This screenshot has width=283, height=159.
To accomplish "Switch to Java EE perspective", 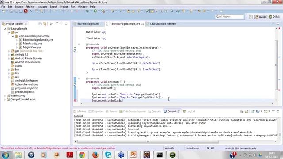I will pos(261,17).
